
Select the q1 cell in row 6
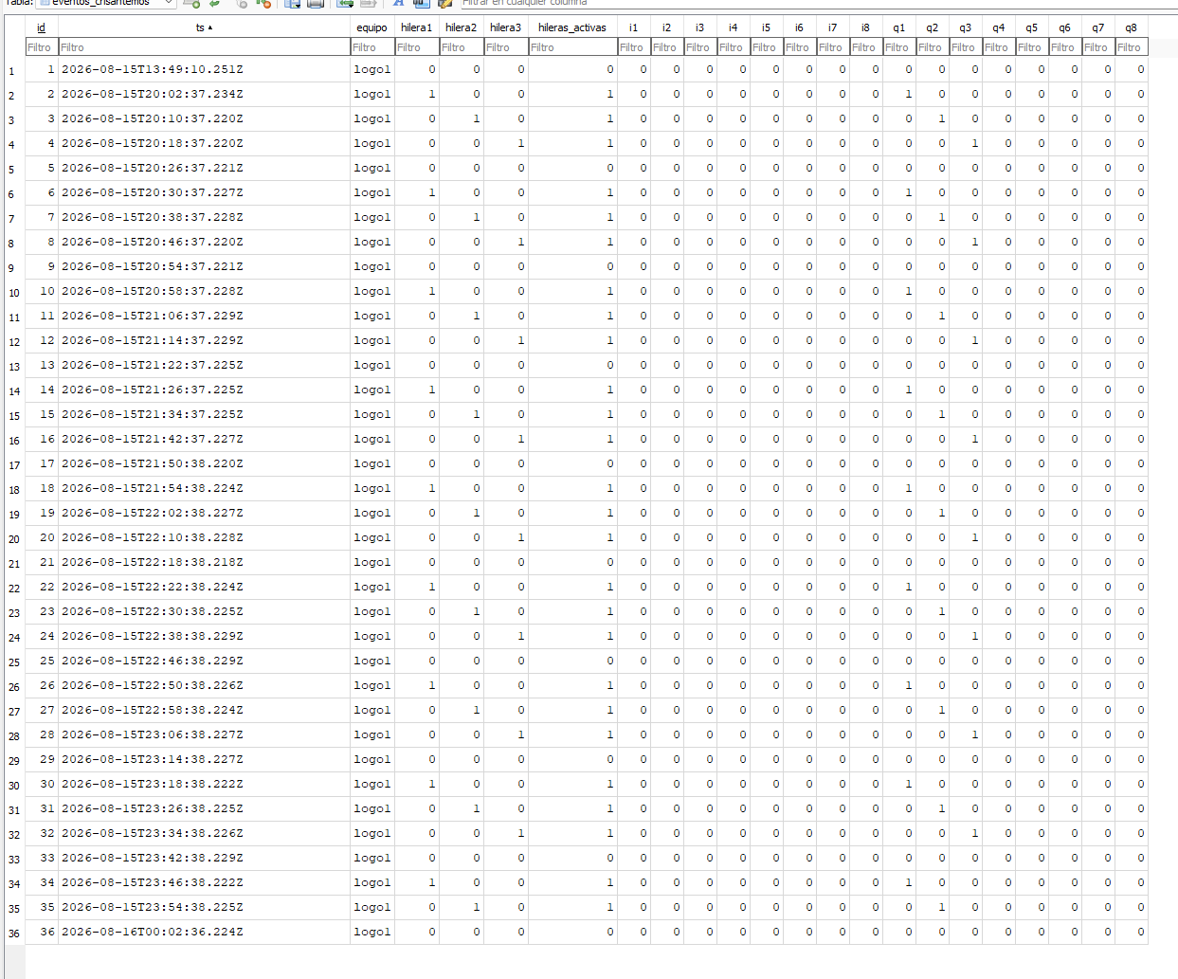click(899, 192)
